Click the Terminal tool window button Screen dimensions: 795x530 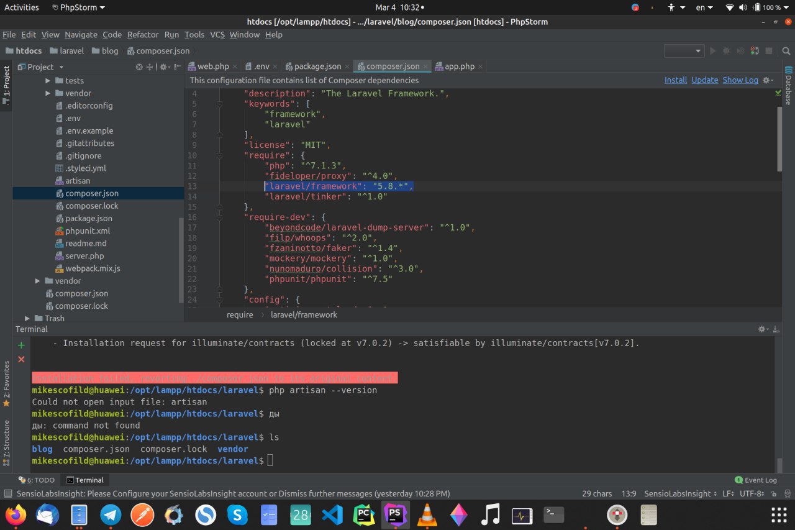[85, 480]
